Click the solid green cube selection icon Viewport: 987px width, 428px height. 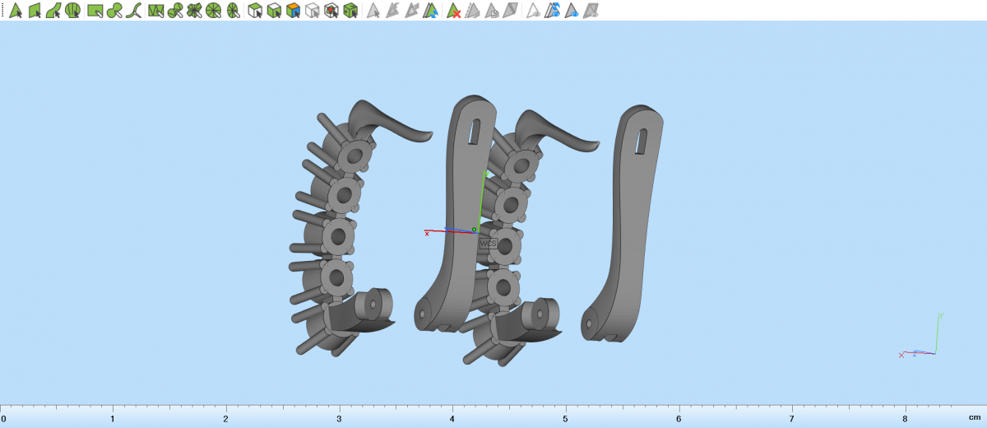[350, 11]
